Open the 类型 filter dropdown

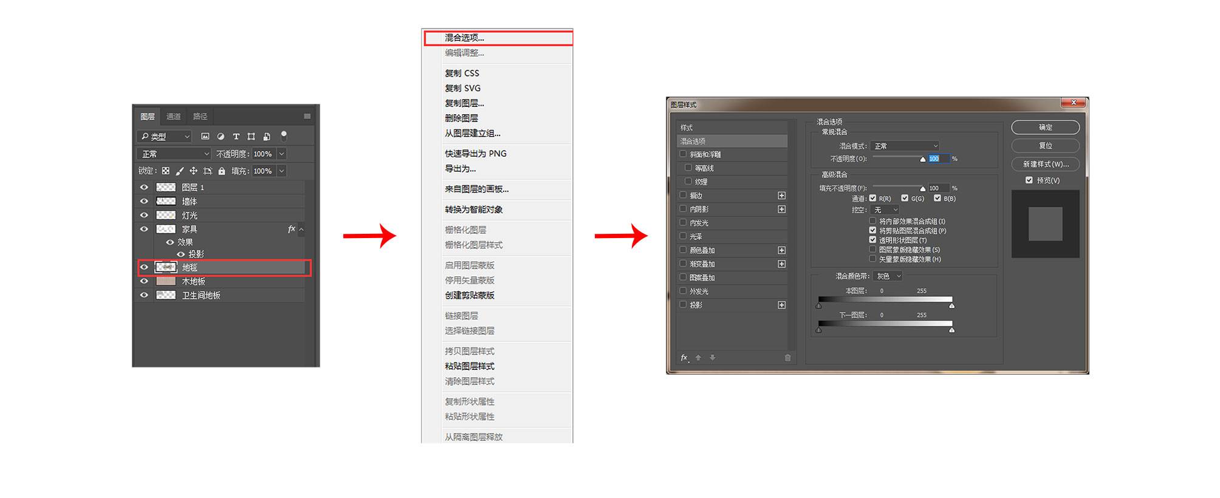click(164, 137)
